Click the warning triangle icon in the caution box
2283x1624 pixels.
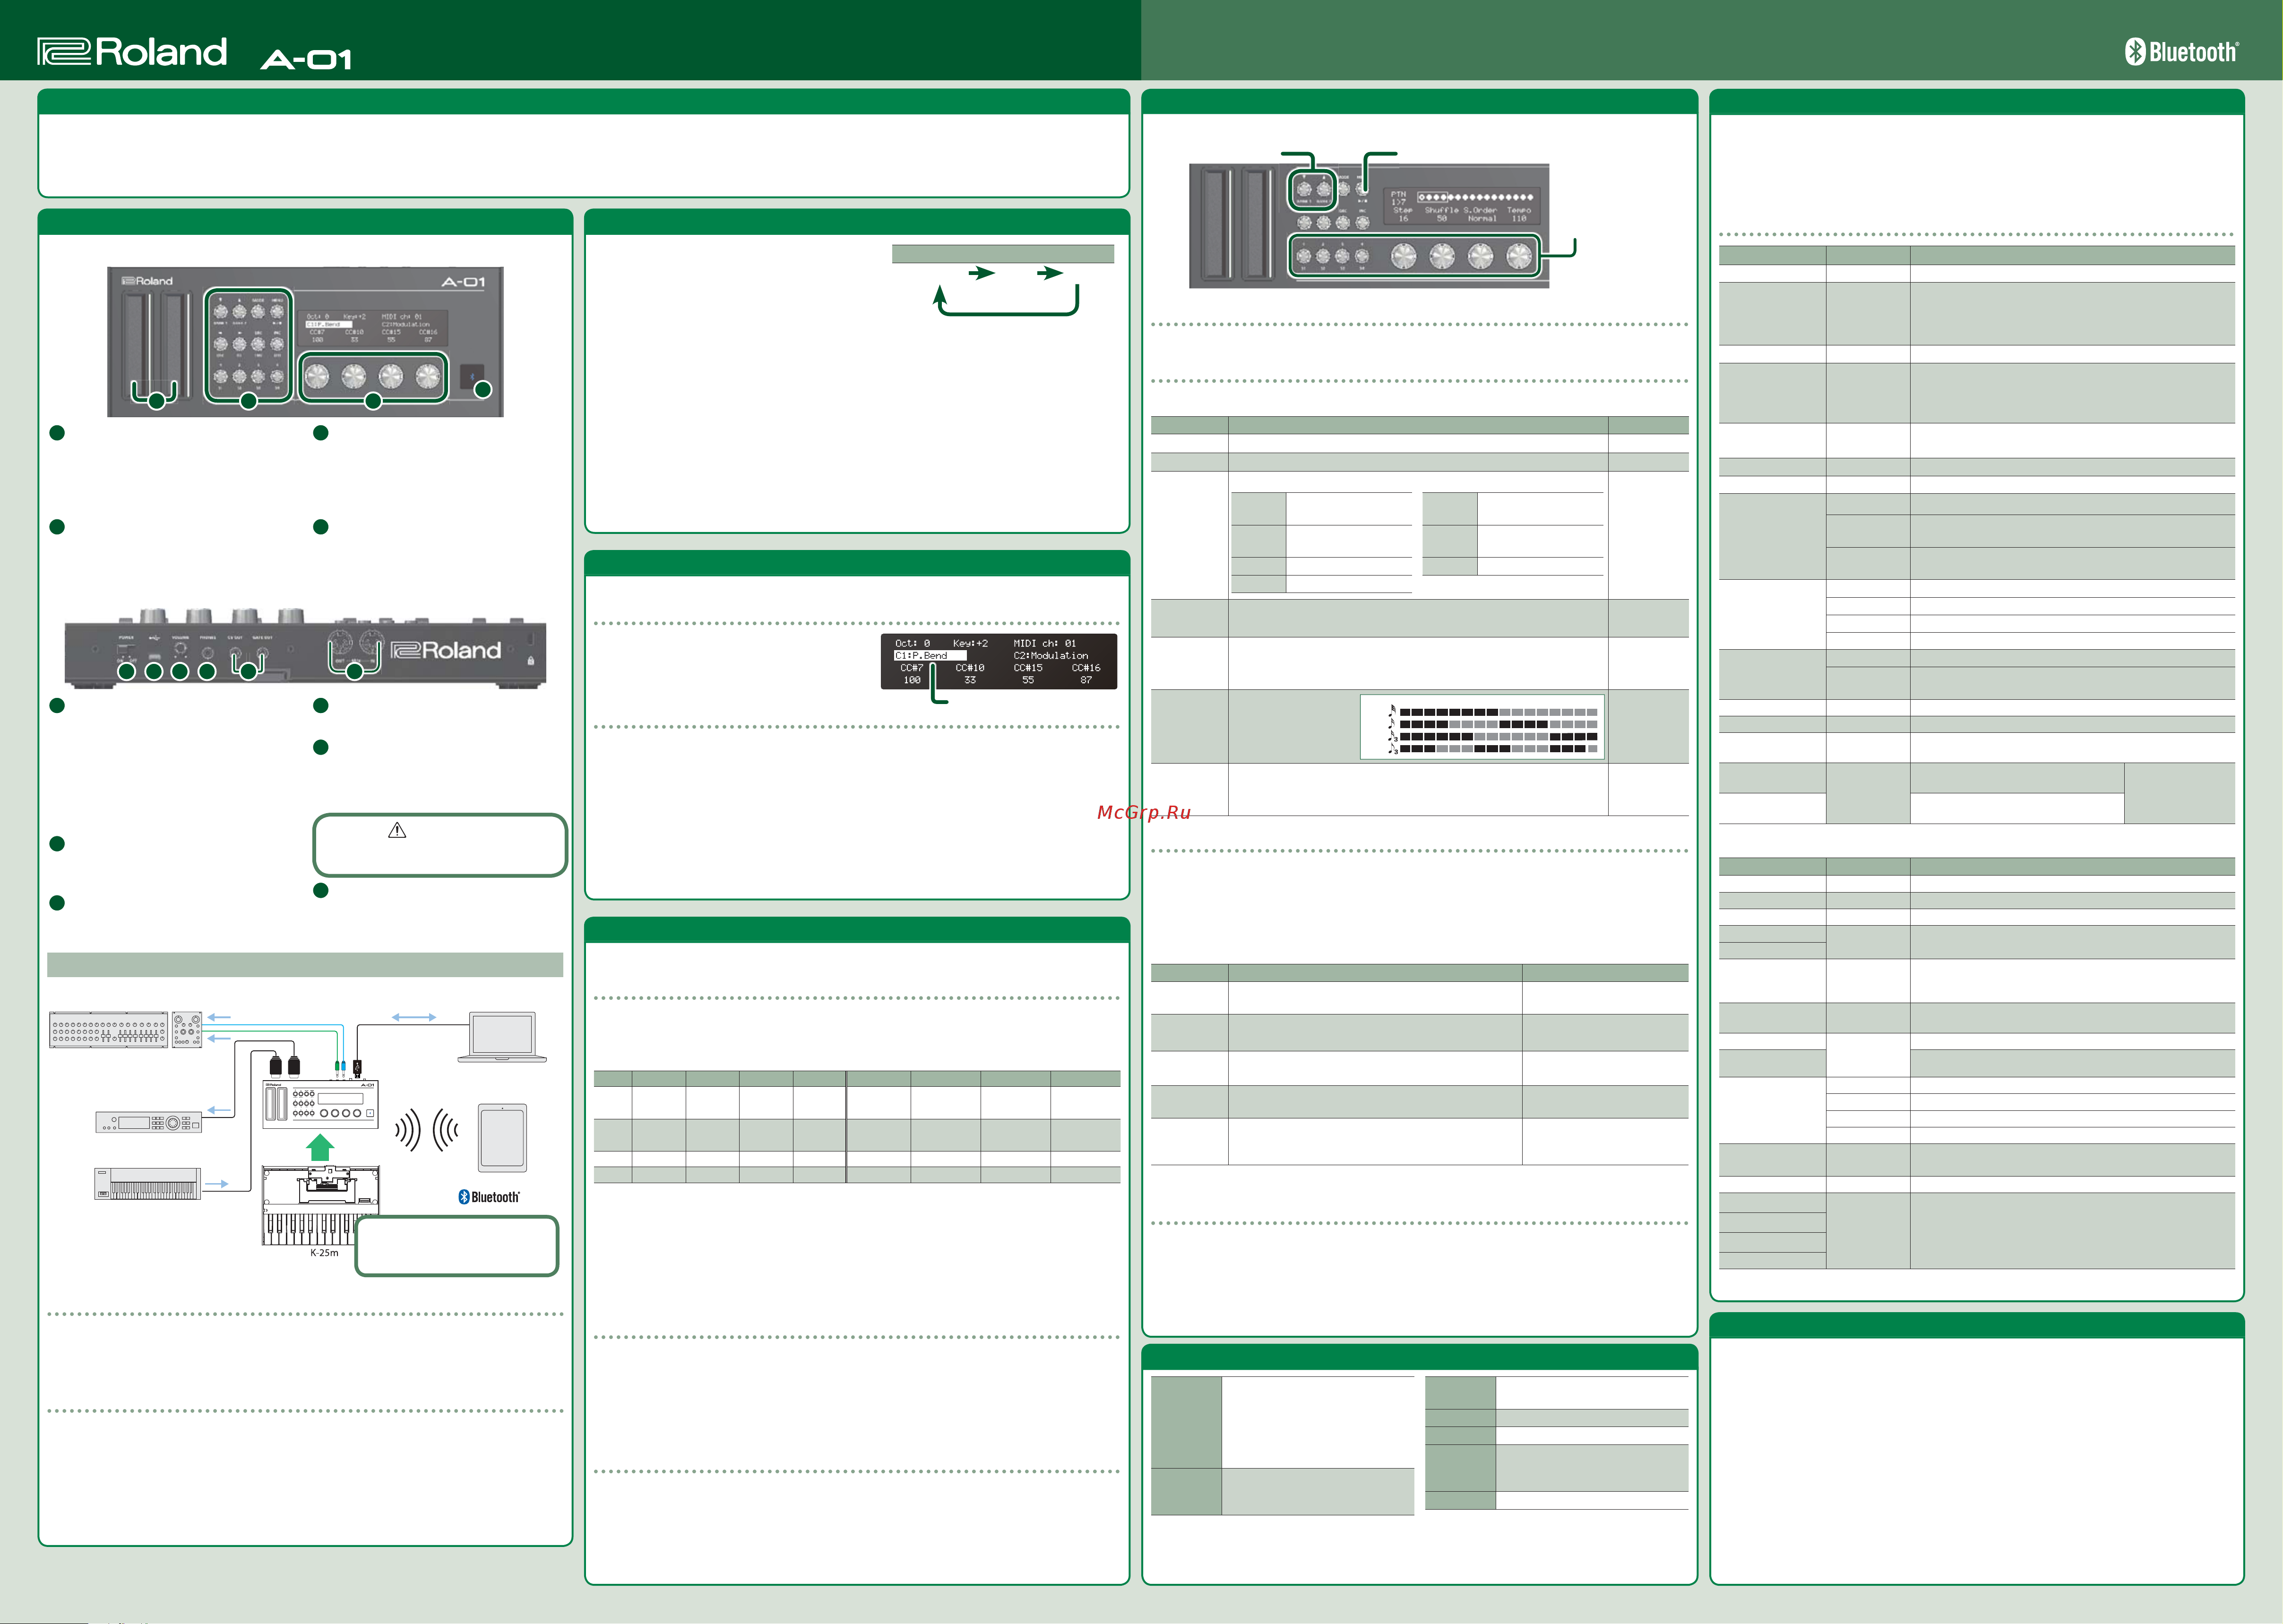click(x=397, y=830)
